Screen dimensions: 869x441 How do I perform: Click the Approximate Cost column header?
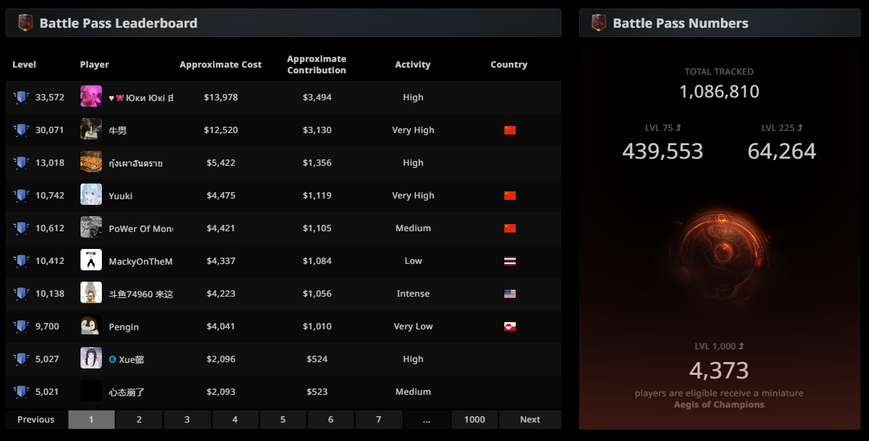(x=220, y=65)
